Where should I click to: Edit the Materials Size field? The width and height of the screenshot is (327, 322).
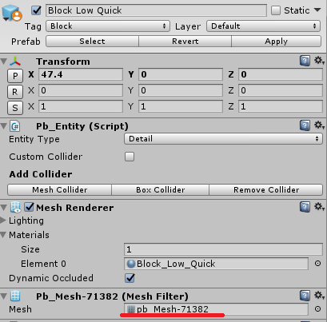coord(223,249)
